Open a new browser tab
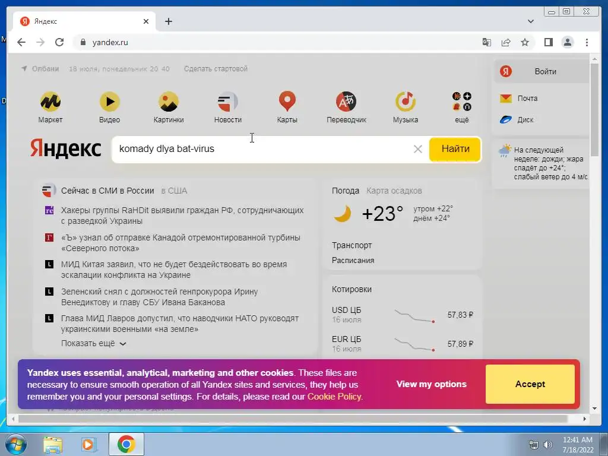 pyautogui.click(x=168, y=21)
